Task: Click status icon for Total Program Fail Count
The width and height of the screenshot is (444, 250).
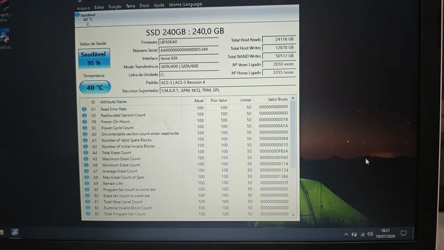Action: click(x=88, y=214)
